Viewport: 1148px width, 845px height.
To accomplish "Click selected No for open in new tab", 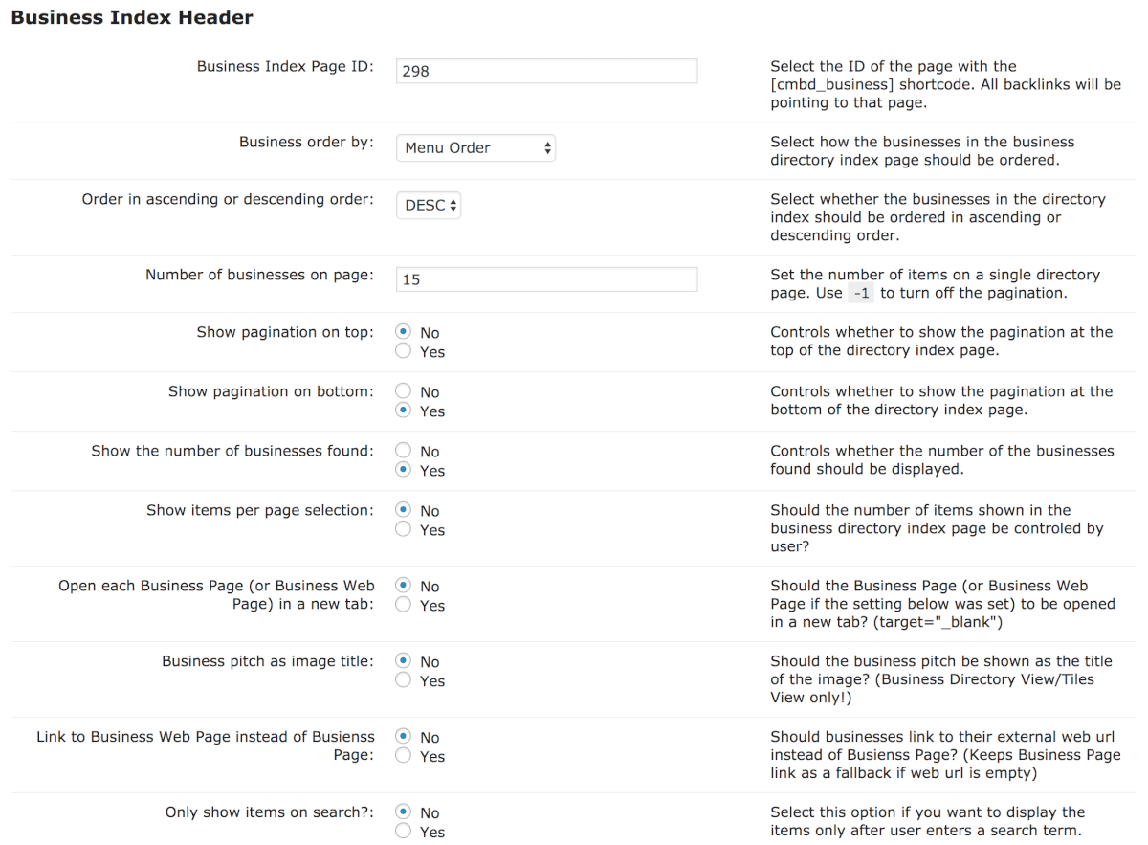I will 404,586.
